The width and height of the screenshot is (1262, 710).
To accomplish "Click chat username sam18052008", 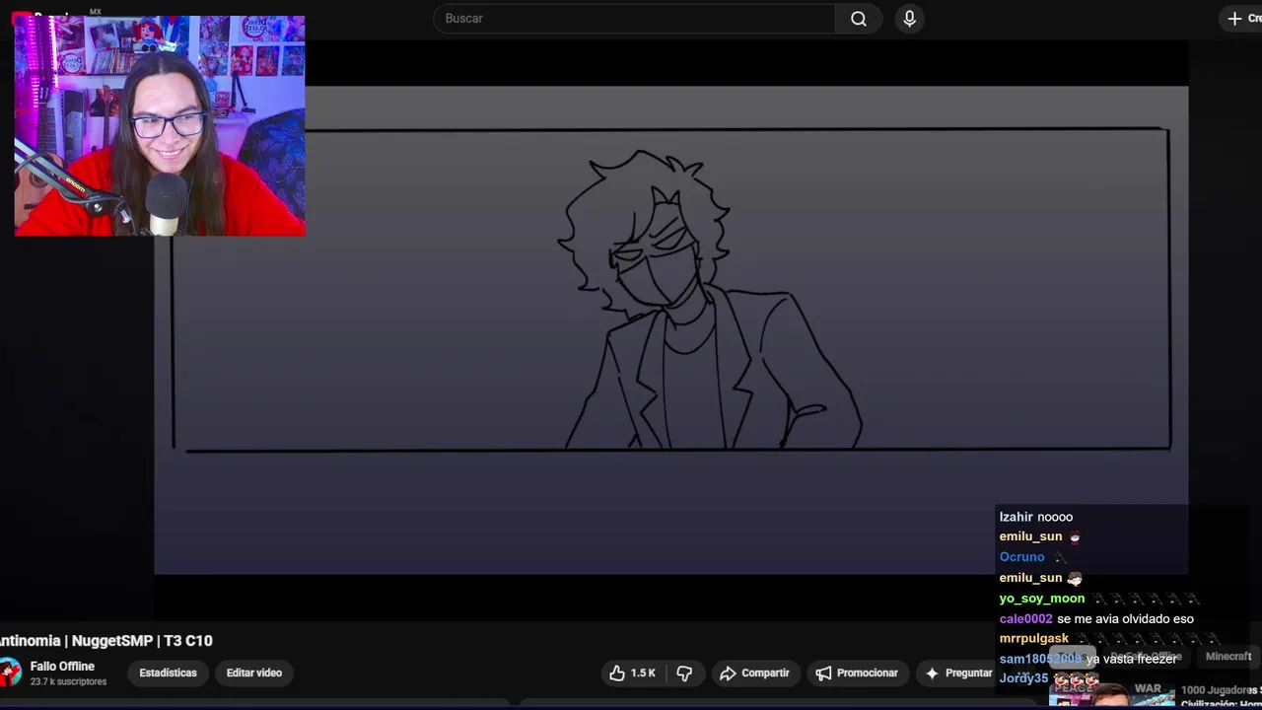I will tap(1040, 659).
